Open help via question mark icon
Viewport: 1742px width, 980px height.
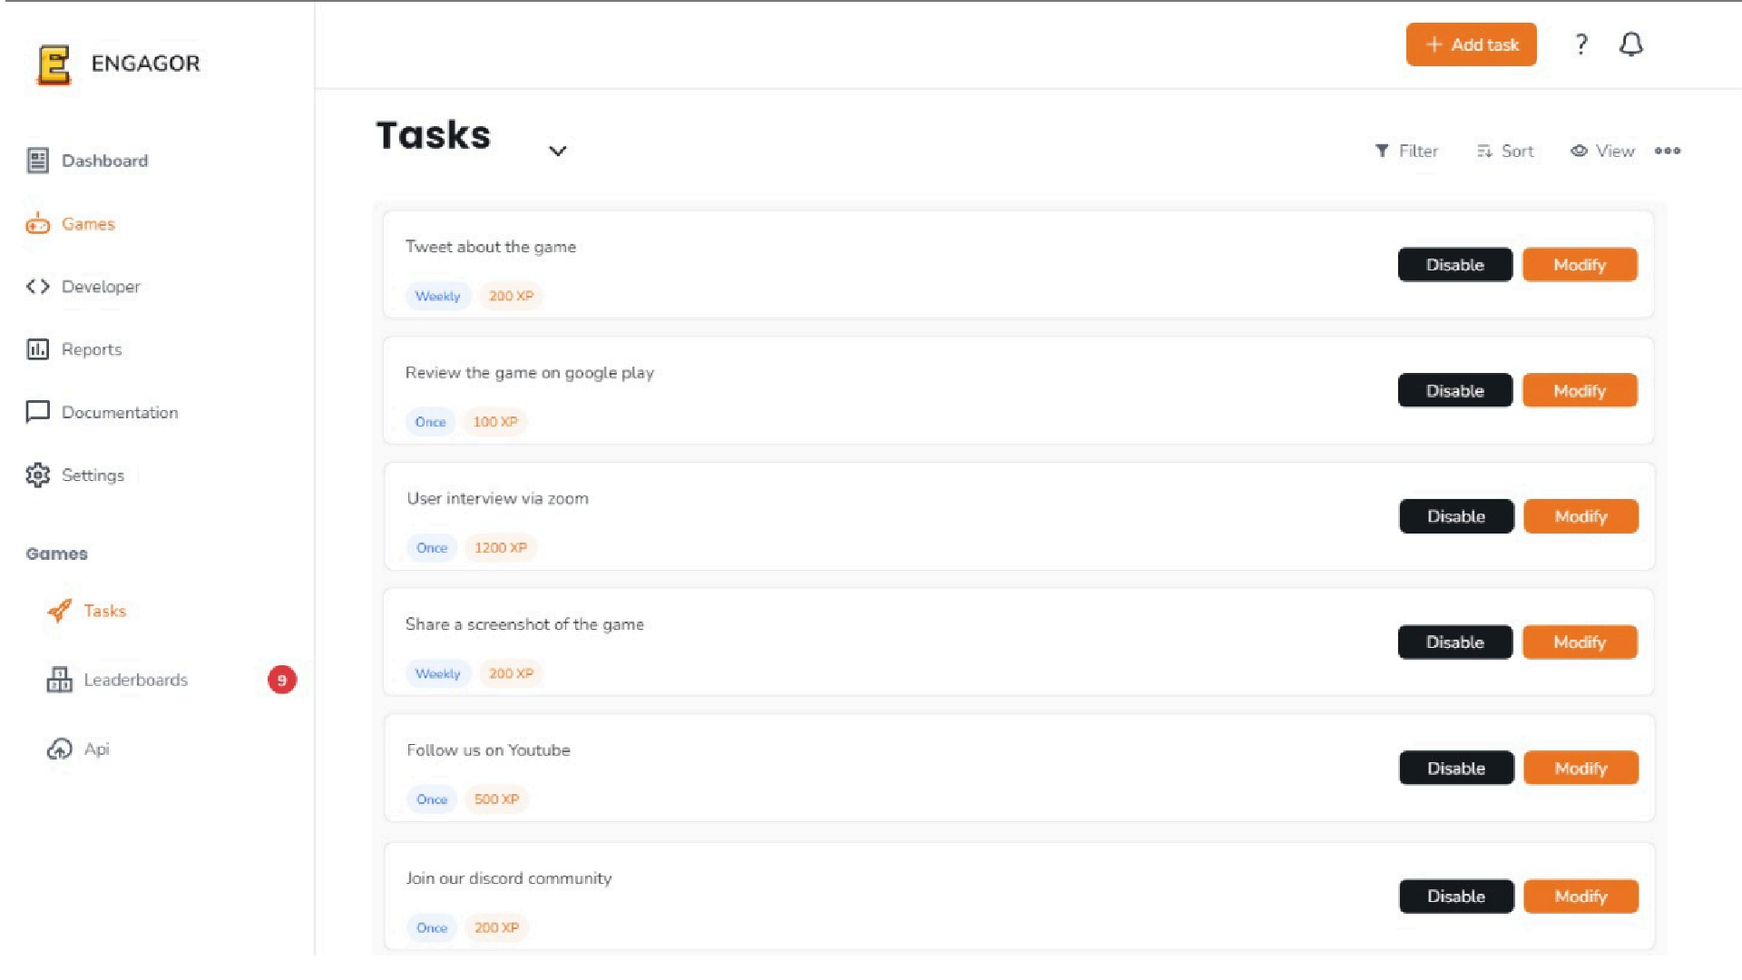click(x=1581, y=44)
